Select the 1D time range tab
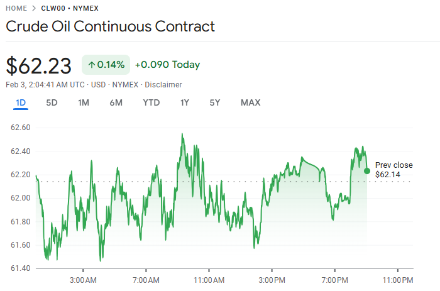 21,102
